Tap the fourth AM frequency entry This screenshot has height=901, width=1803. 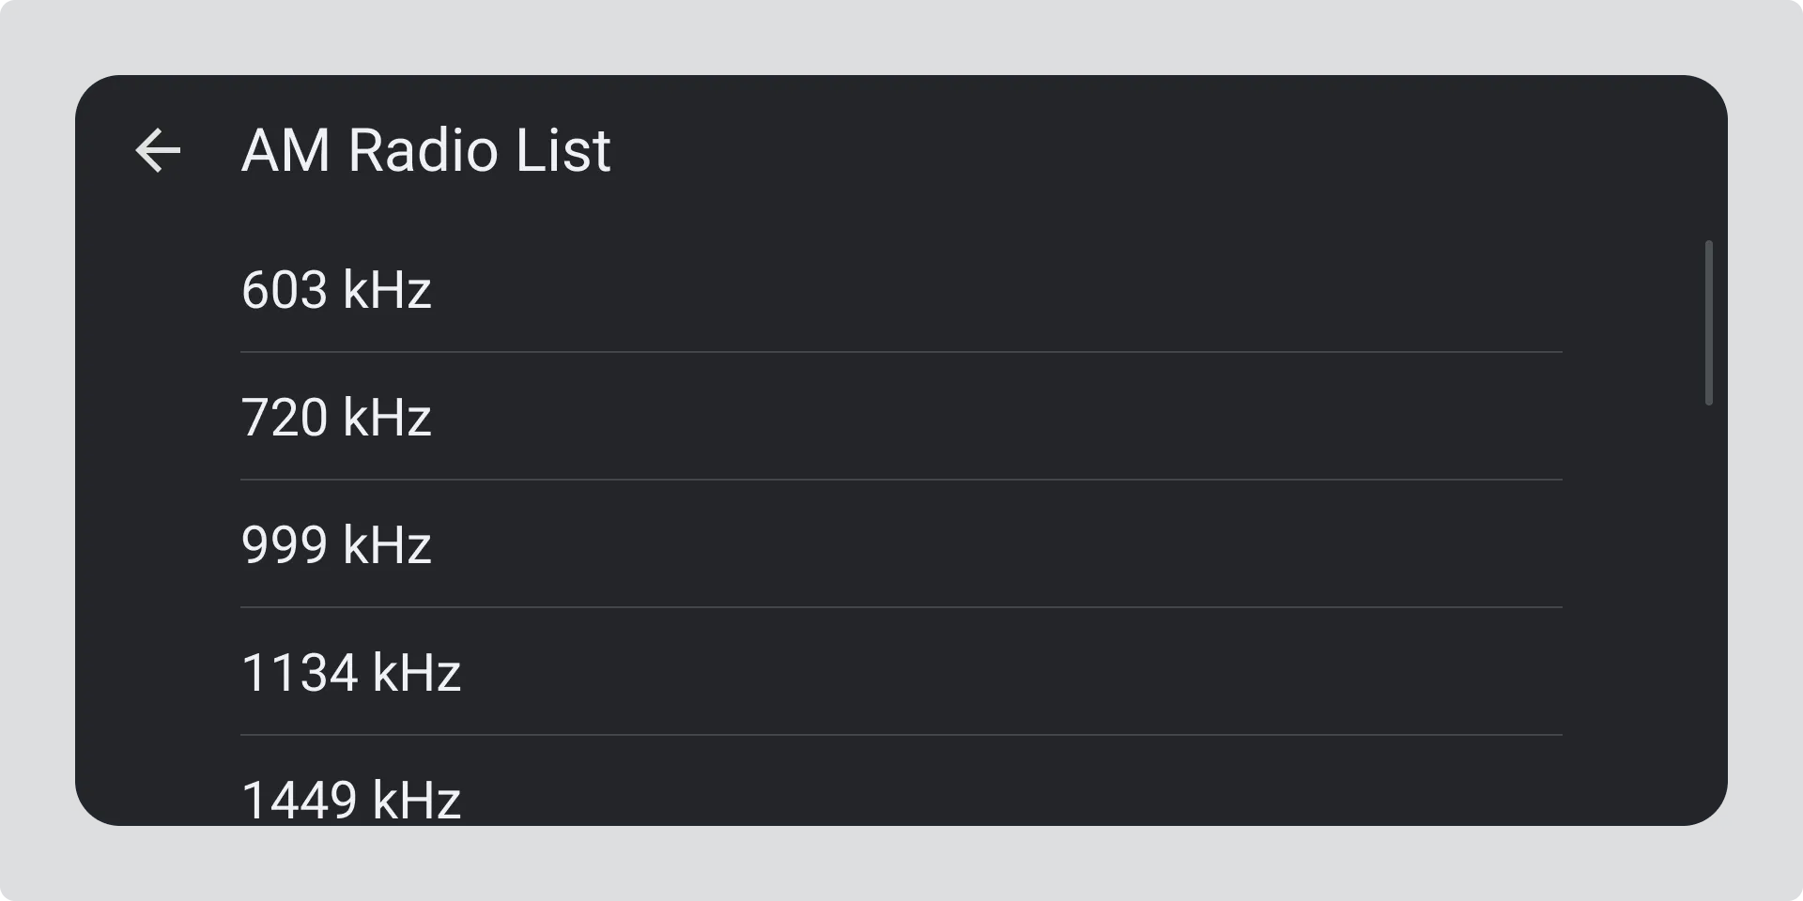[x=351, y=672]
